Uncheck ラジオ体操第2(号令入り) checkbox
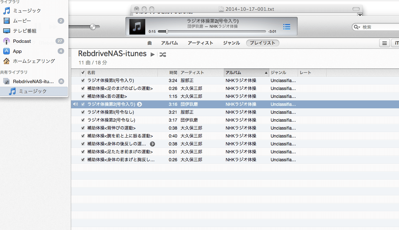Screen dimensions: 399x230 (83, 104)
